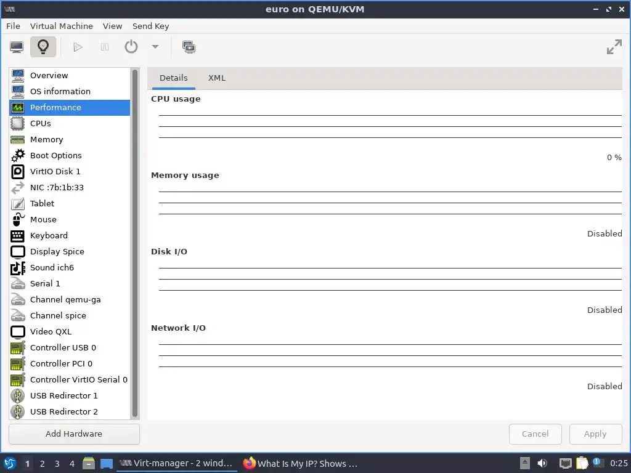The width and height of the screenshot is (631, 473).
Task: Activate Virt-manager taskbar window entry
Action: (x=177, y=463)
